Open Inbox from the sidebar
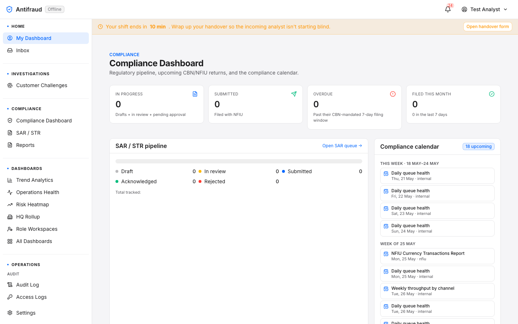Screen dimensions: 518x324 [46, 50]
